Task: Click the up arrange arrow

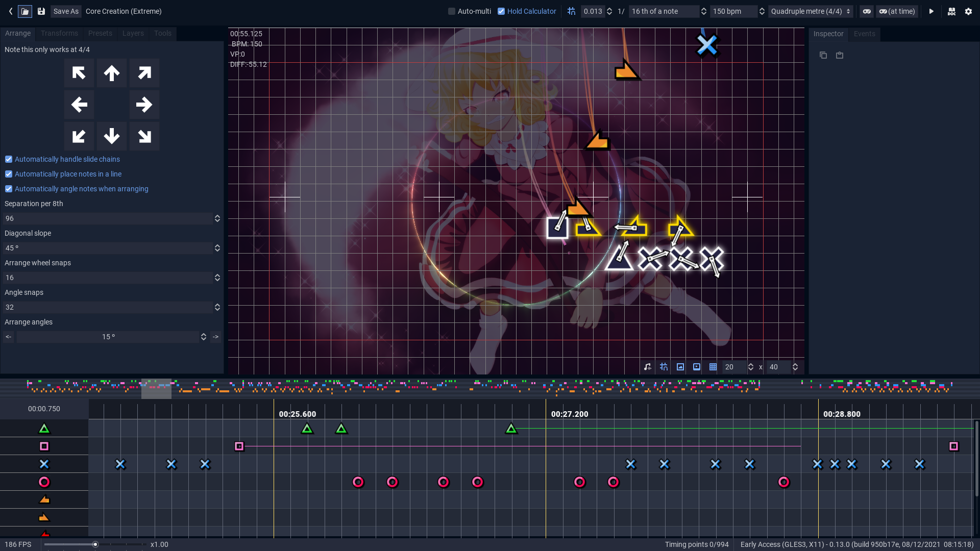Action: tap(112, 73)
